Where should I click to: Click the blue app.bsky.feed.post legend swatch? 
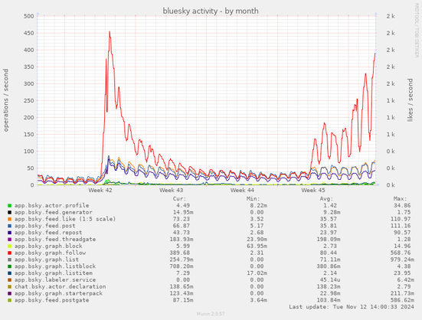[10, 226]
